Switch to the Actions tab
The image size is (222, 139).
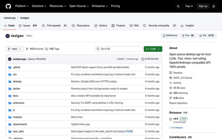[x=101, y=26]
